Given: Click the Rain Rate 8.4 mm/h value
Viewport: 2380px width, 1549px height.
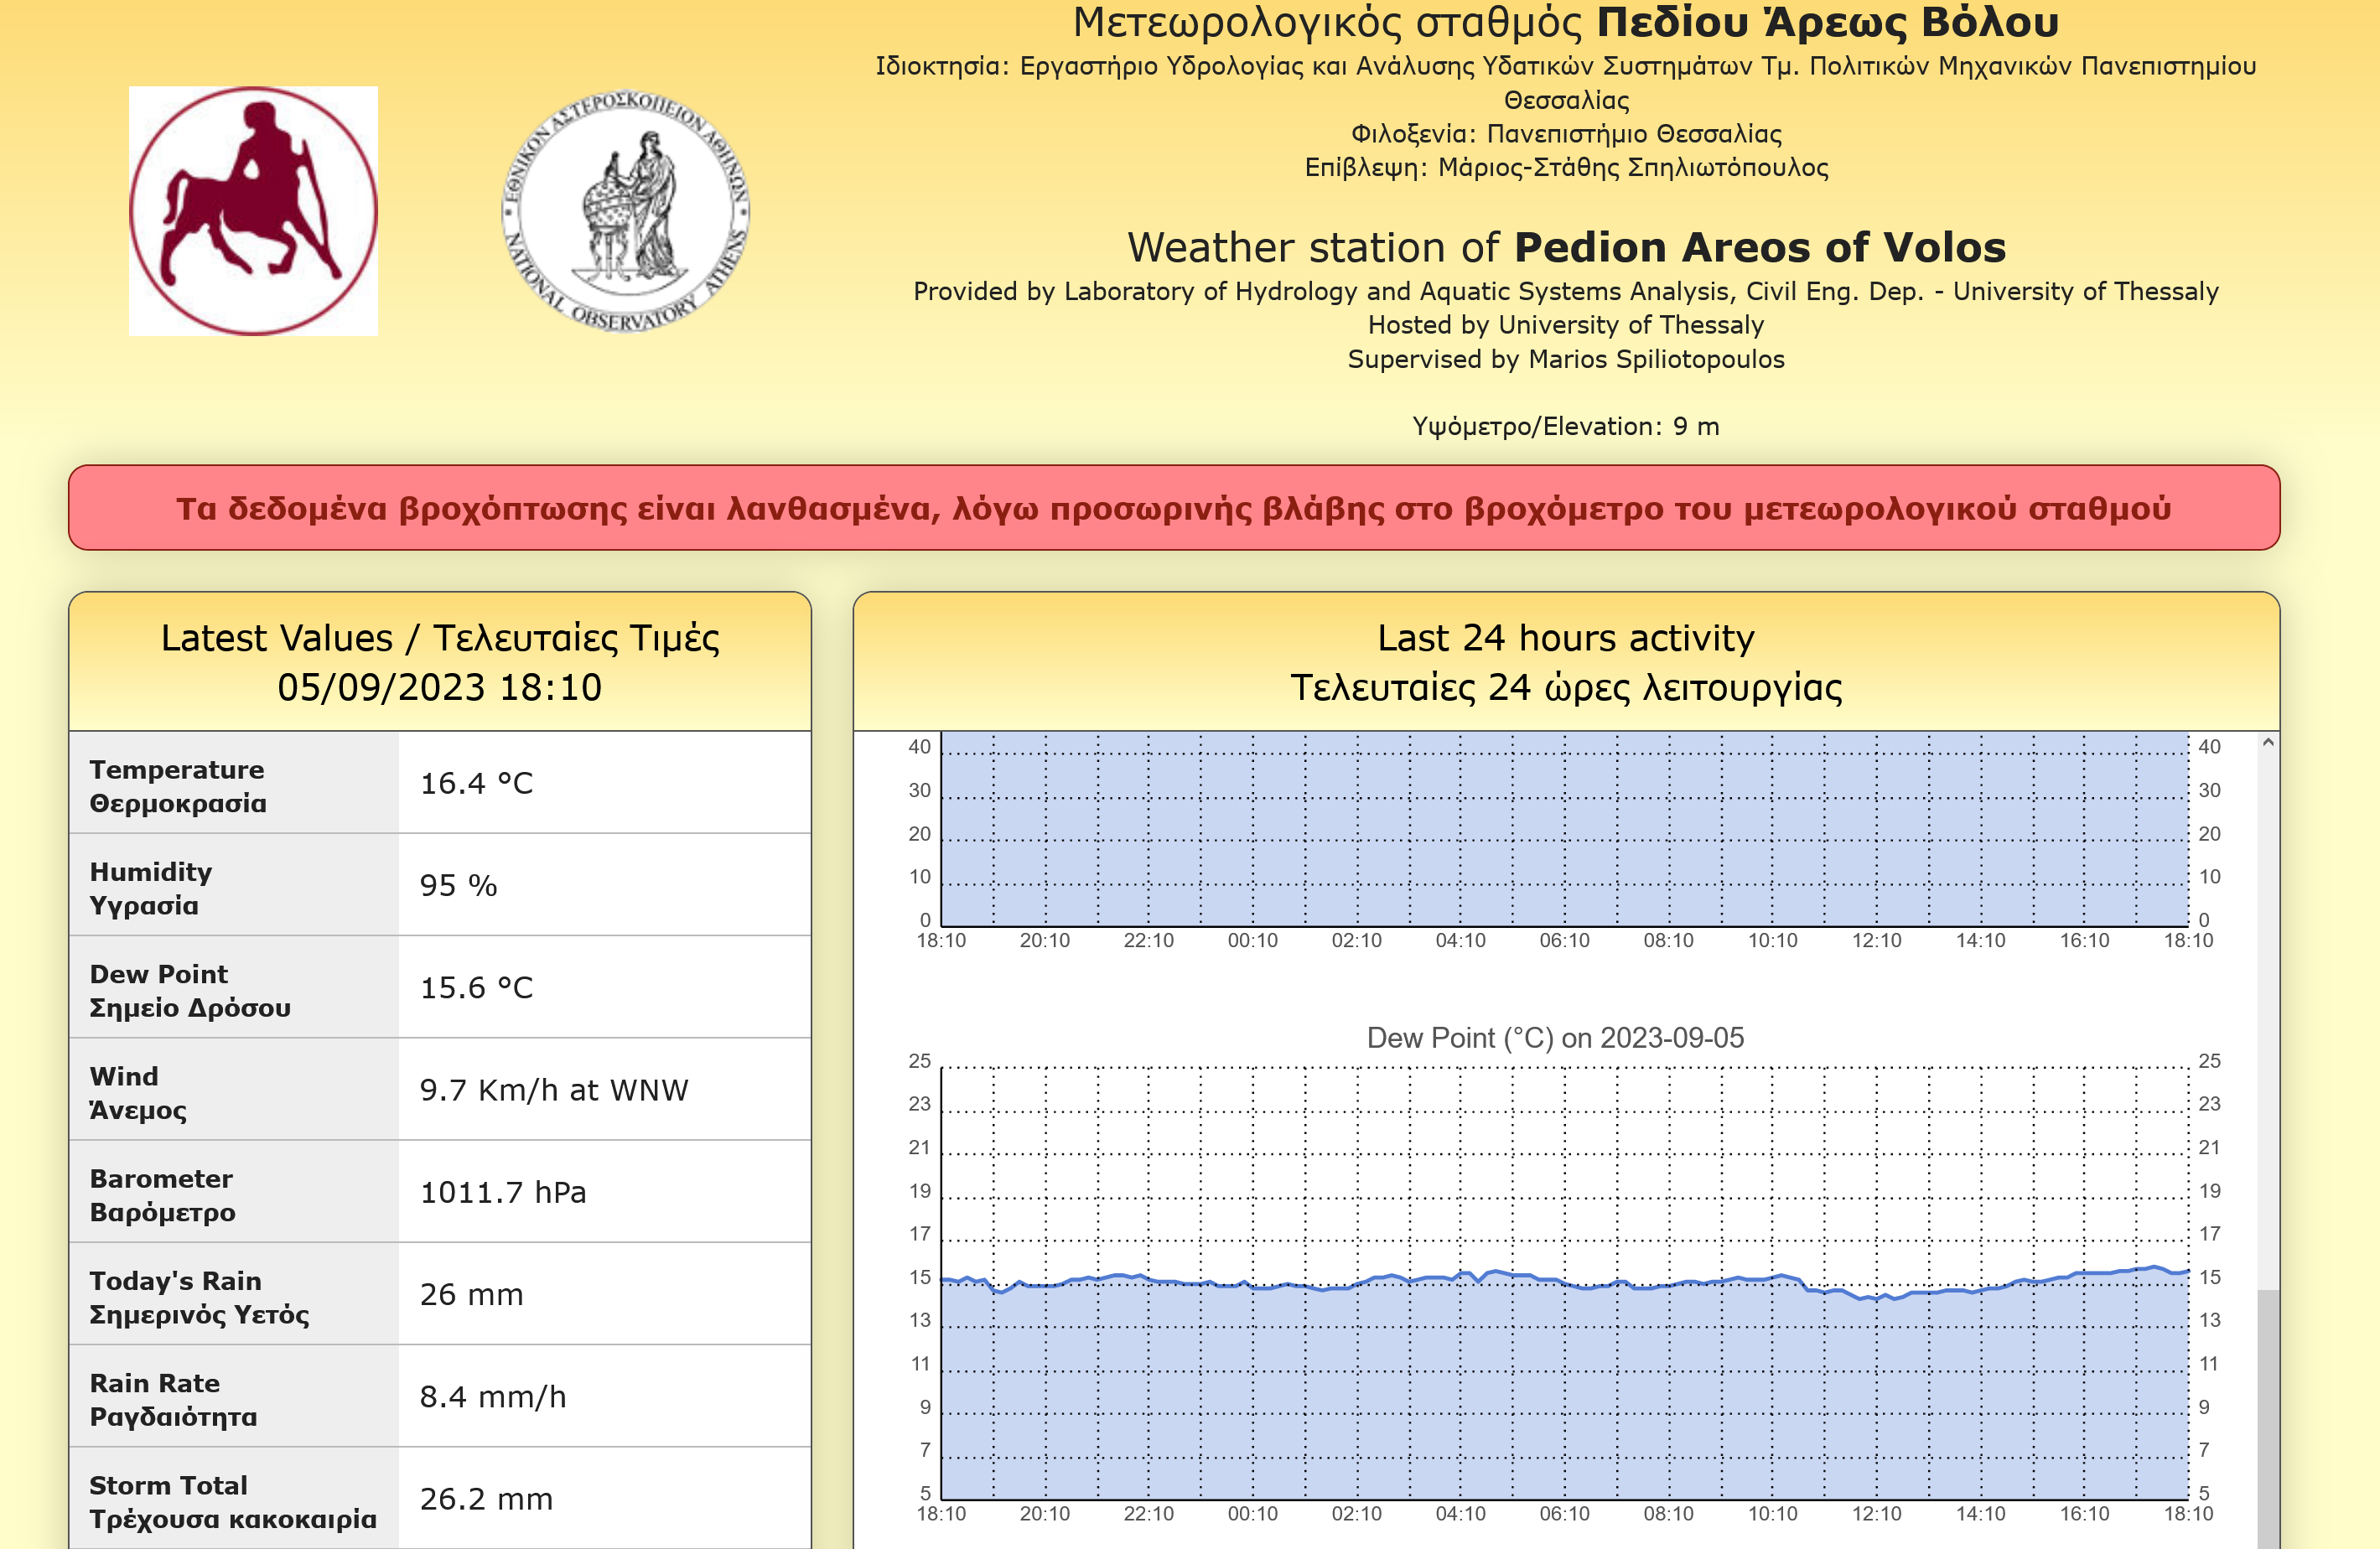Looking at the screenshot, I should (x=493, y=1397).
